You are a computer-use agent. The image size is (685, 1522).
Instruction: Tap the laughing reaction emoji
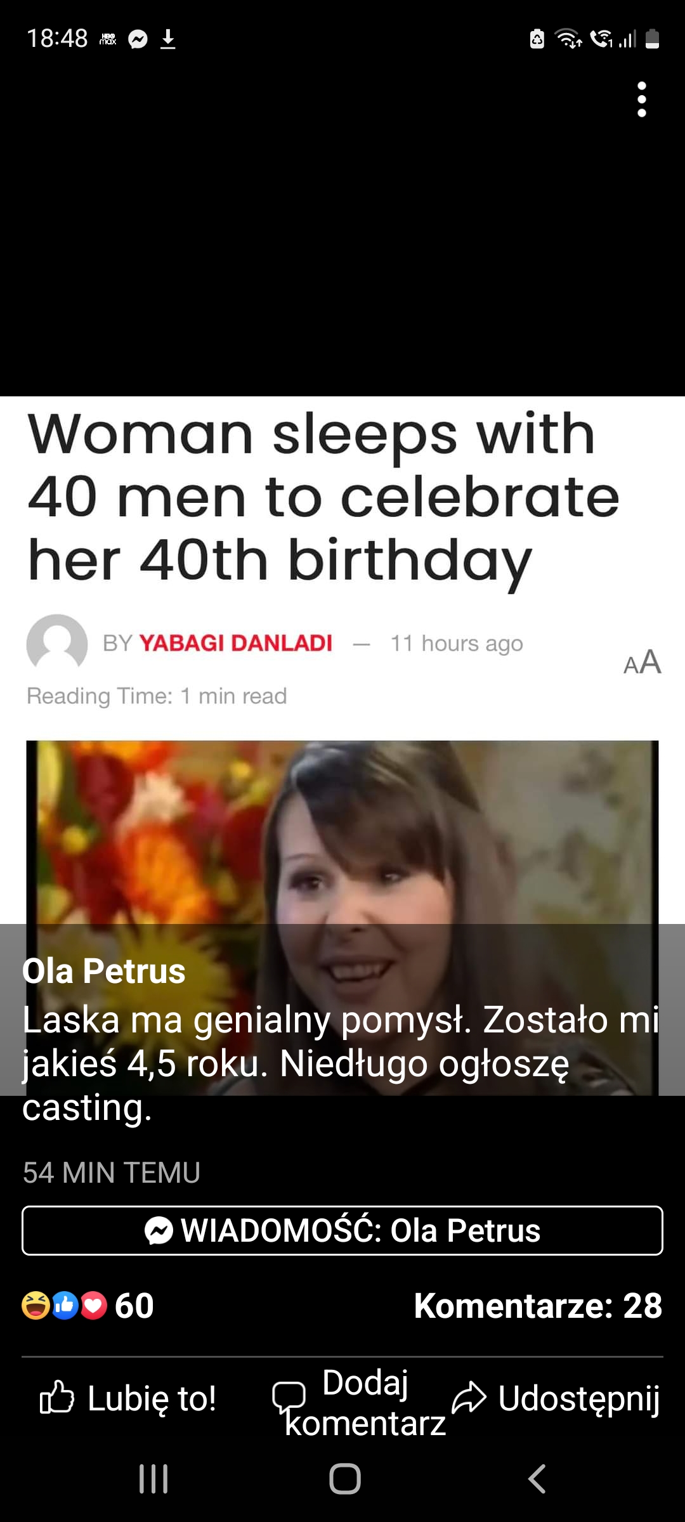click(36, 1305)
